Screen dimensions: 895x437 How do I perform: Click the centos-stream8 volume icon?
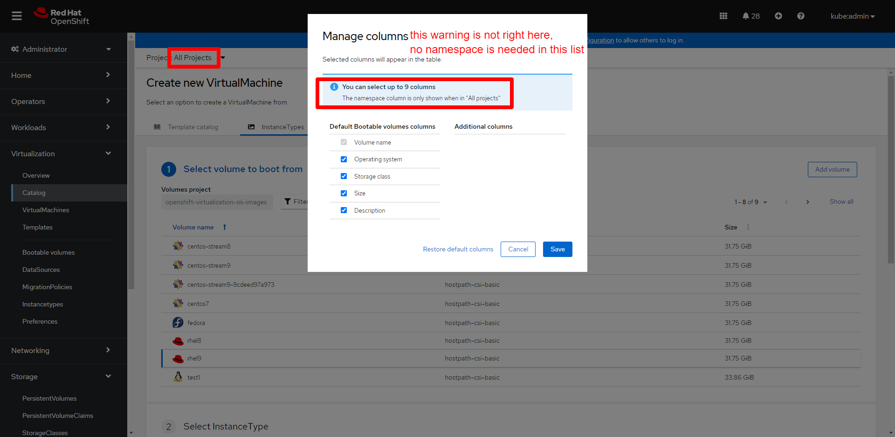[178, 246]
